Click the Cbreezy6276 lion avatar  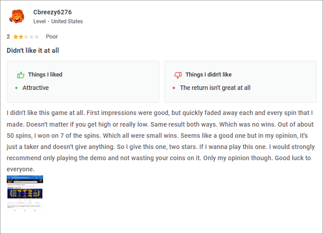pos(17,17)
